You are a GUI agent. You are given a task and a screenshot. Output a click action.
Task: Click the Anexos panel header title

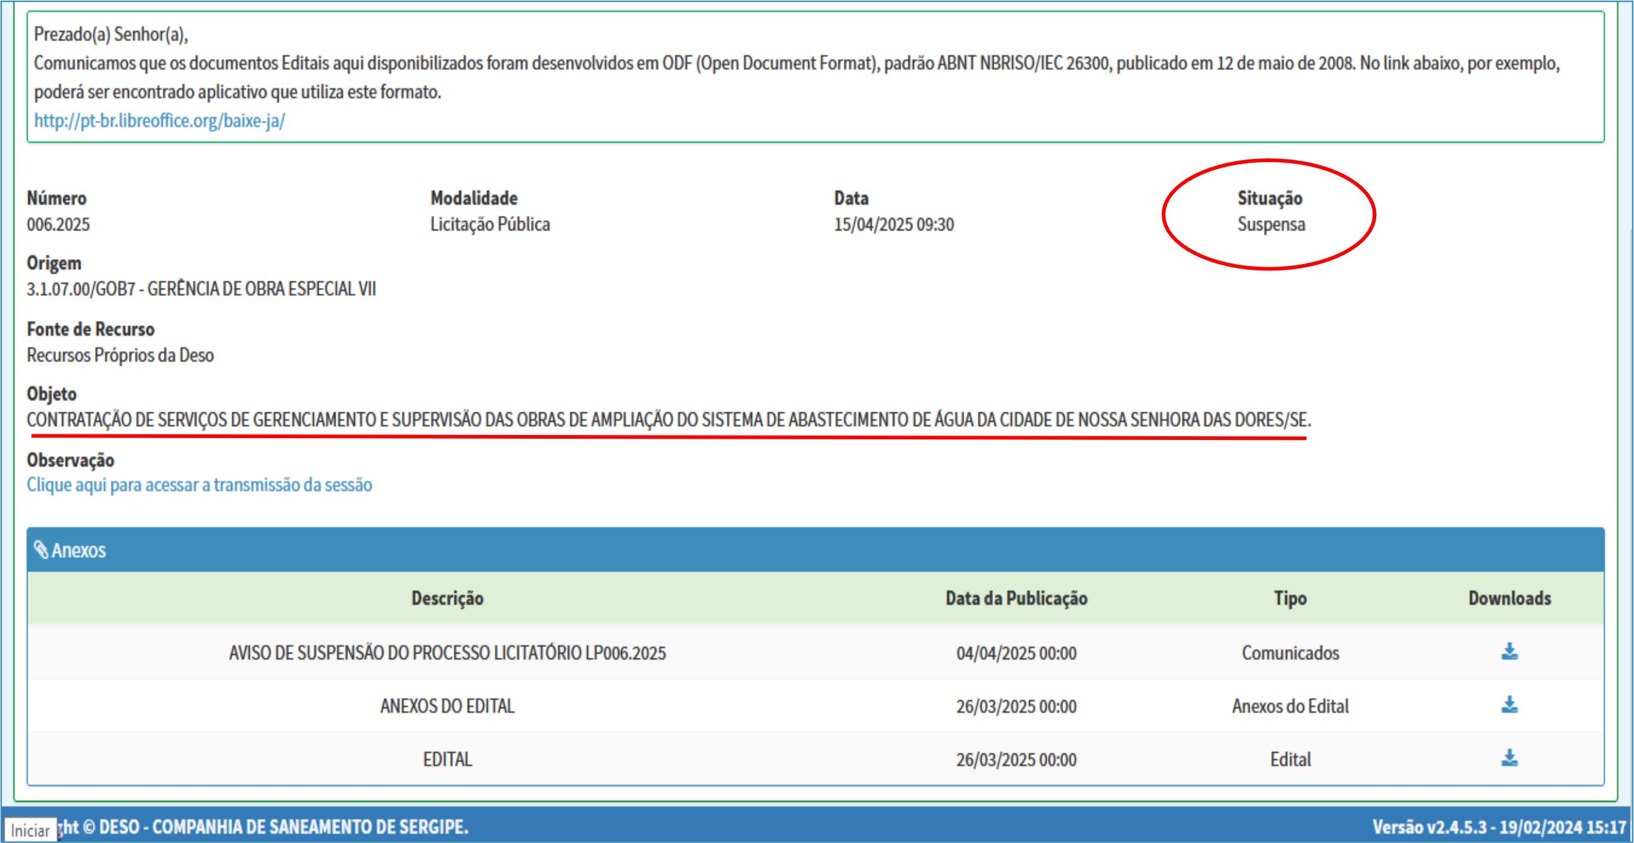pyautogui.click(x=79, y=550)
